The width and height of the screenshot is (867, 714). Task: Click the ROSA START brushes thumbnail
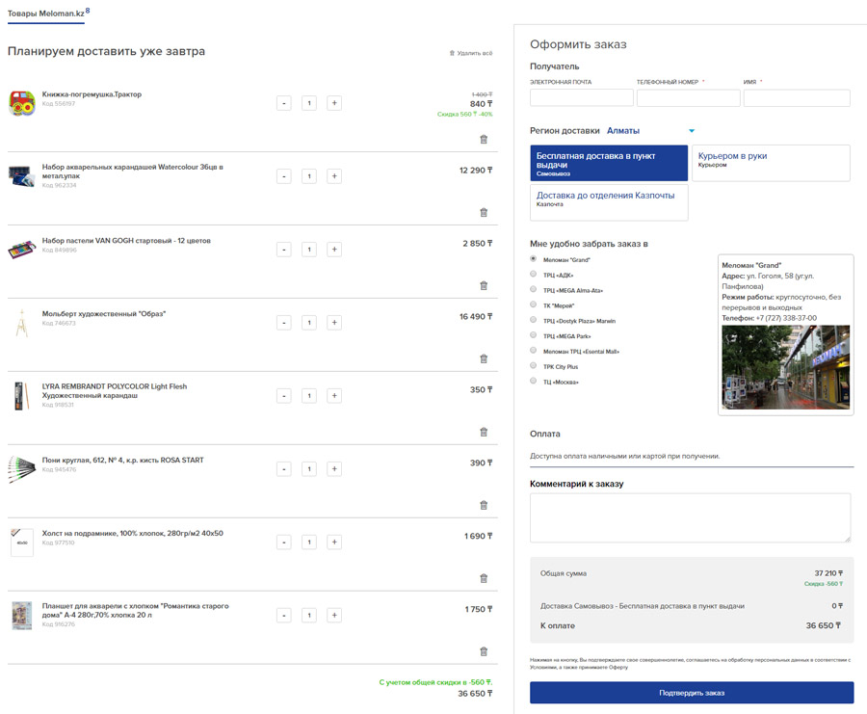tap(22, 469)
